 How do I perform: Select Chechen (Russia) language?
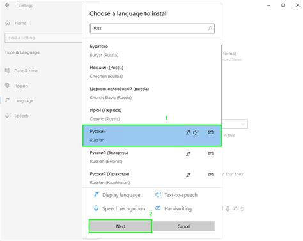[151, 72]
